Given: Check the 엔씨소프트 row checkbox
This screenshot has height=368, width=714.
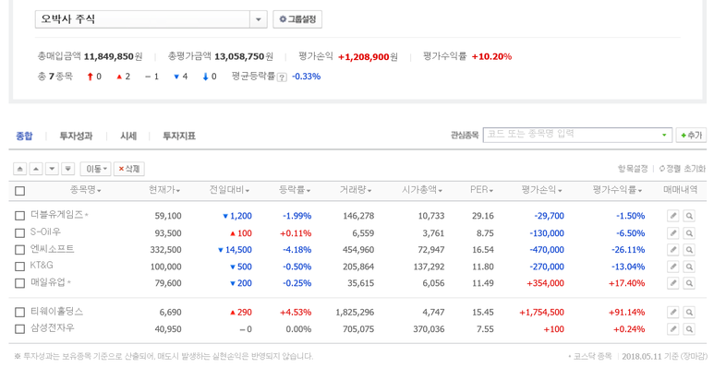Looking at the screenshot, I should click(x=19, y=250).
